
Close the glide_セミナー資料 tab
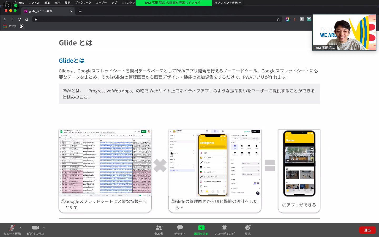click(x=71, y=11)
